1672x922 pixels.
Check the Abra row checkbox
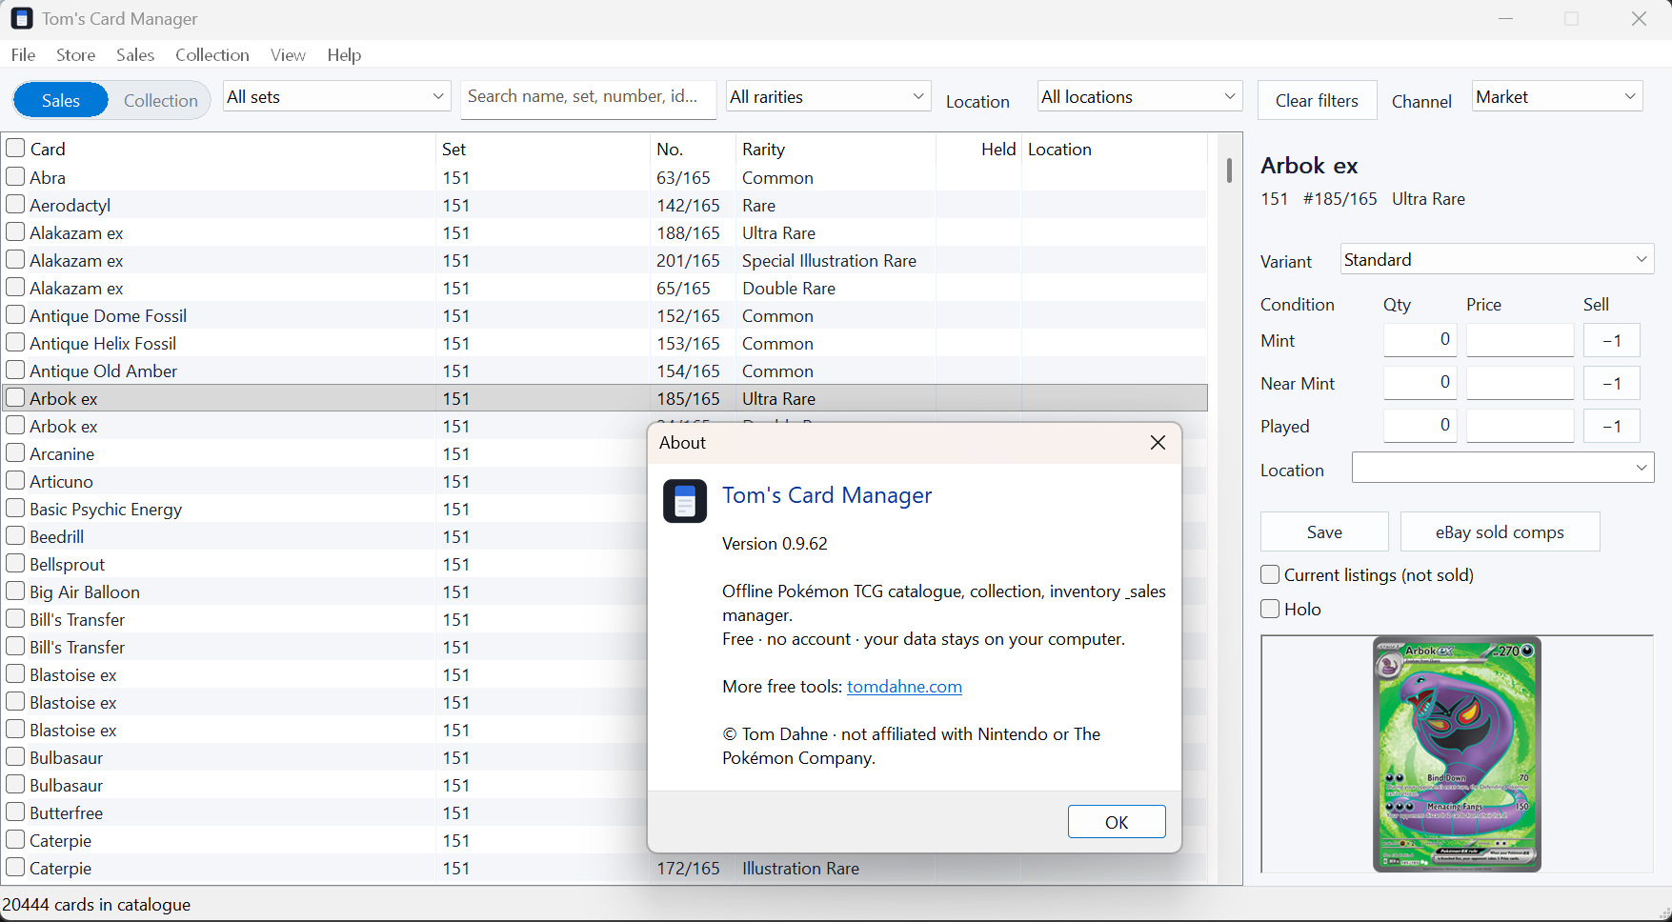pos(15,176)
